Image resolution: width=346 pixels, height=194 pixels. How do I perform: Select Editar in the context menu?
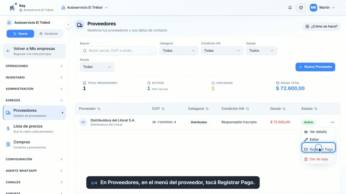click(x=318, y=139)
